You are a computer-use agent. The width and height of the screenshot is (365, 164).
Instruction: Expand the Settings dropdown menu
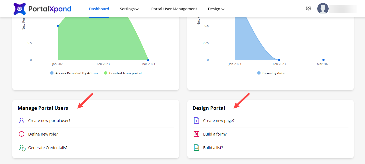129,9
